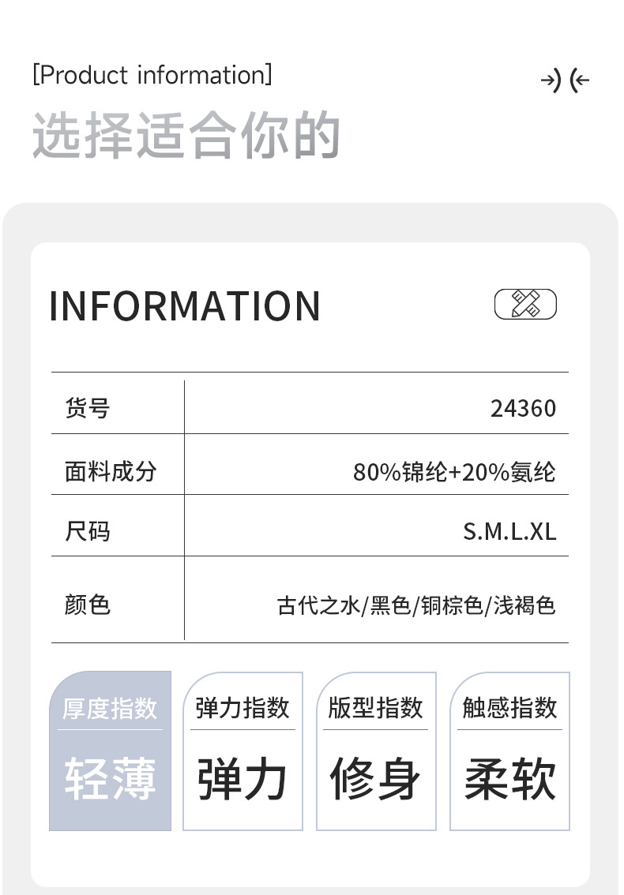Select the 厚度指数 轻薄 card

[x=110, y=751]
